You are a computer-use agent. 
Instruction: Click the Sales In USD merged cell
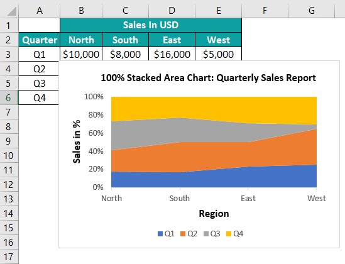pos(151,25)
